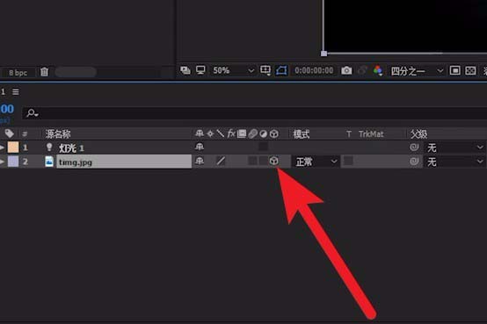487x324 pixels.
Task: Click the 3D layer cube column header
Action: [x=274, y=134]
